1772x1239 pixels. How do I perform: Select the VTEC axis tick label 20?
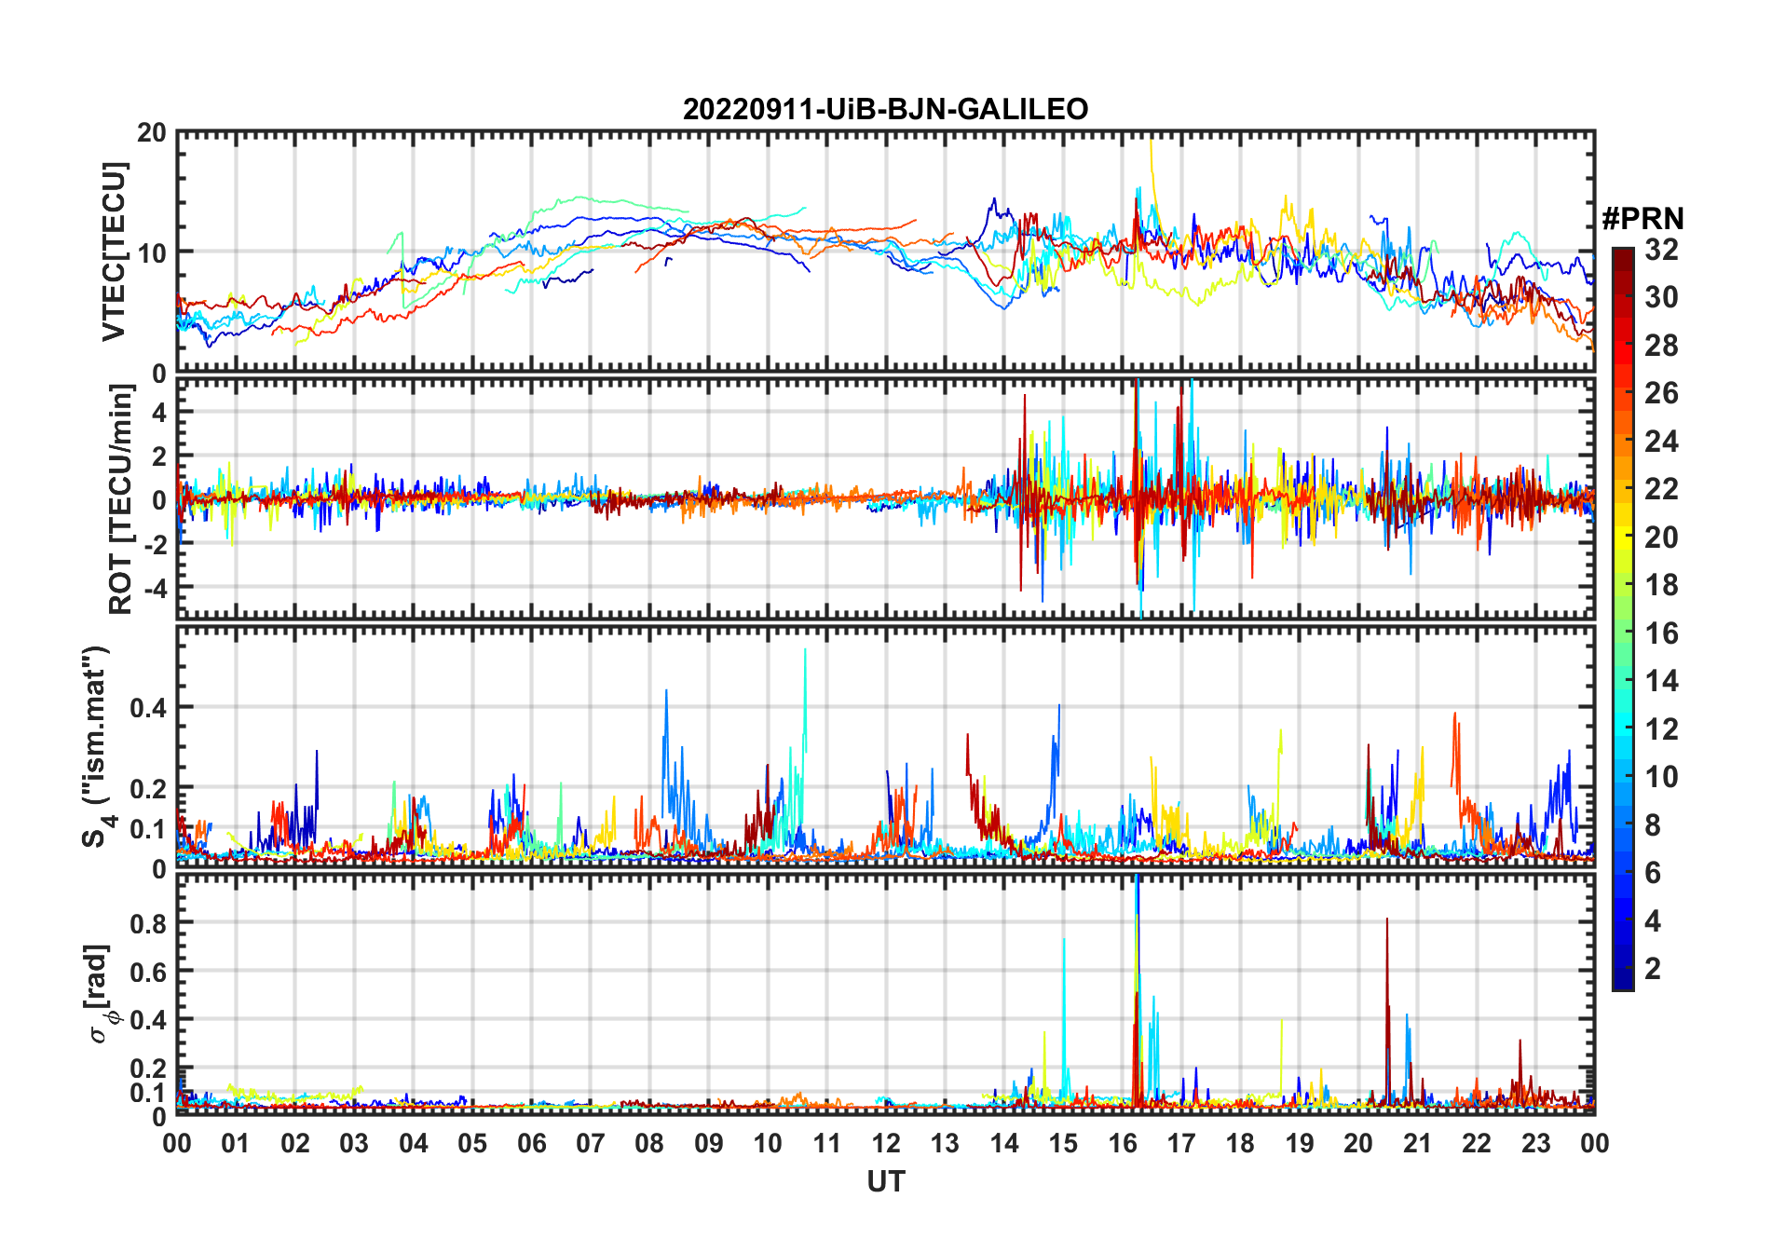152,132
